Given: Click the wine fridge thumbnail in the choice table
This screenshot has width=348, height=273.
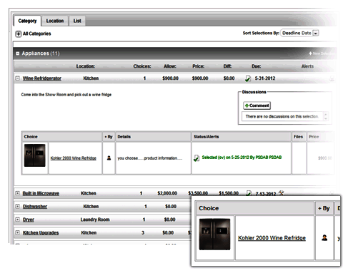Looking at the screenshot, I should (35, 155).
